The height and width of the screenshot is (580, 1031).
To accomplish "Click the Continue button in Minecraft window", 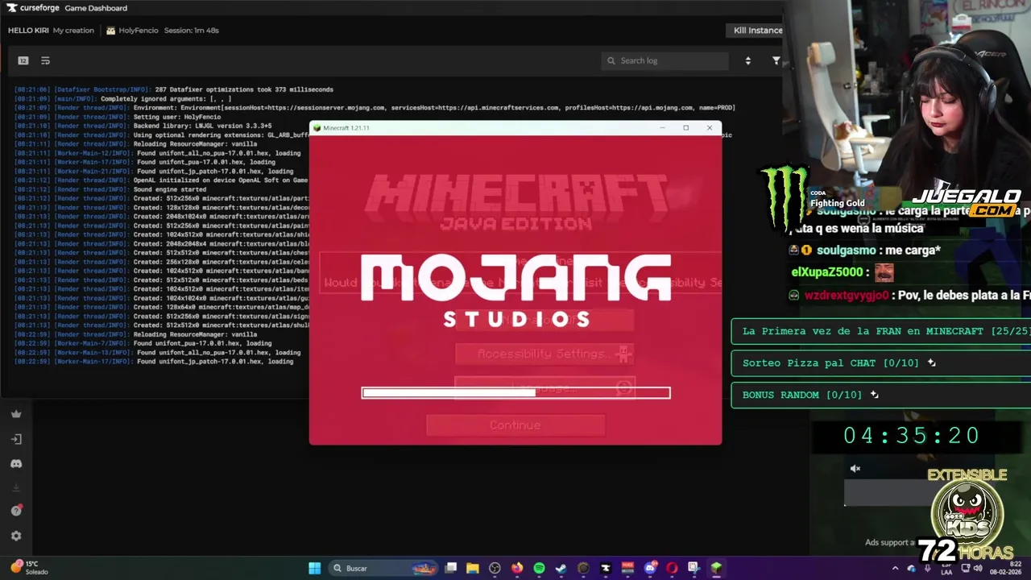I will coord(515,425).
